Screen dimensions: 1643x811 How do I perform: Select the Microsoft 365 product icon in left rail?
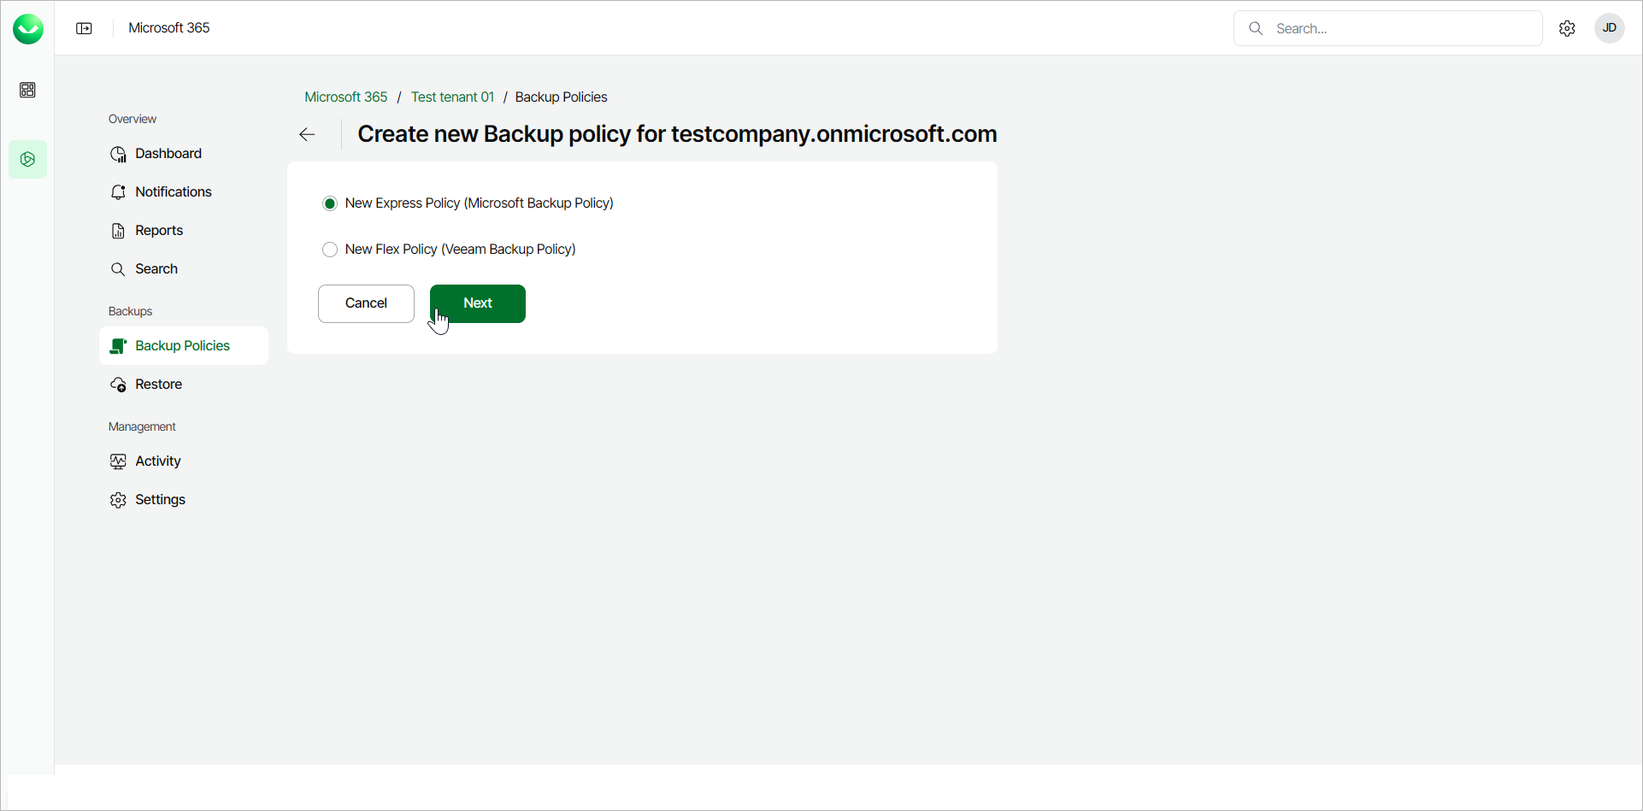click(x=27, y=160)
